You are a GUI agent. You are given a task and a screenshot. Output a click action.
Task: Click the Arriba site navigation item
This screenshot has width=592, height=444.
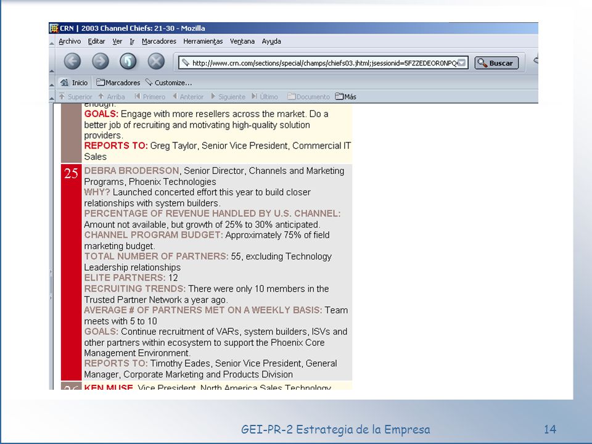[x=112, y=97]
